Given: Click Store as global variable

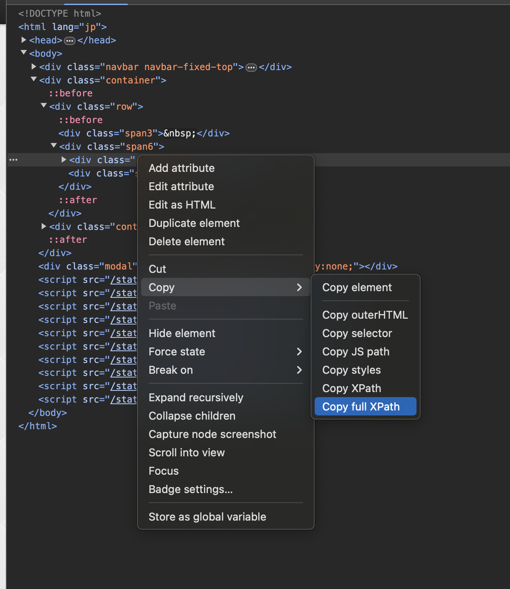Looking at the screenshot, I should point(207,516).
